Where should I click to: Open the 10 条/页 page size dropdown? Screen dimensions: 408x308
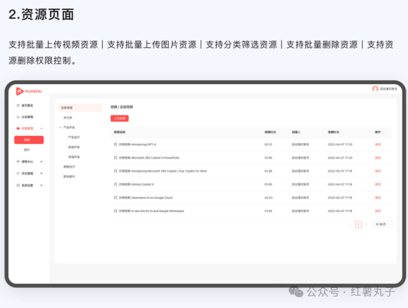tap(382, 224)
